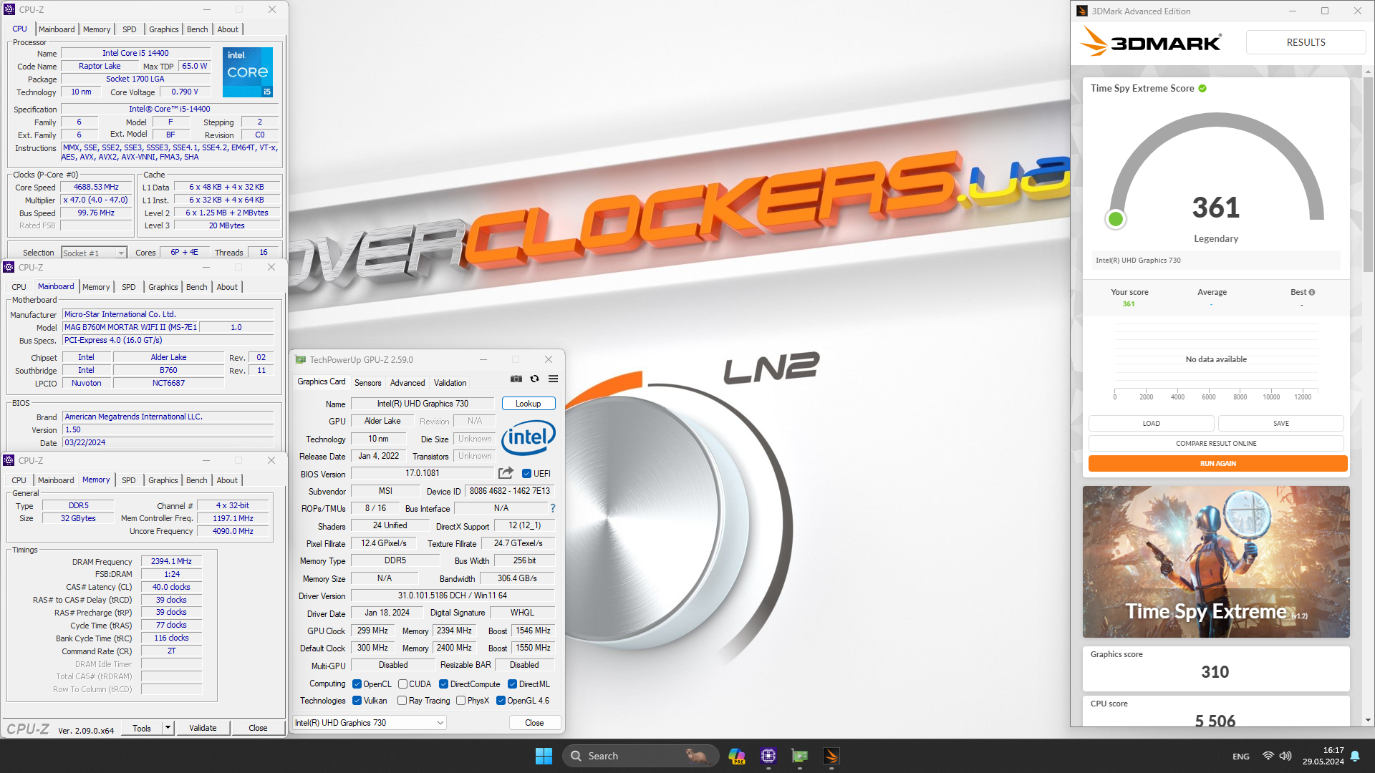This screenshot has height=773, width=1375.
Task: Toggle the OpenCL checkbox
Action: pyautogui.click(x=357, y=684)
